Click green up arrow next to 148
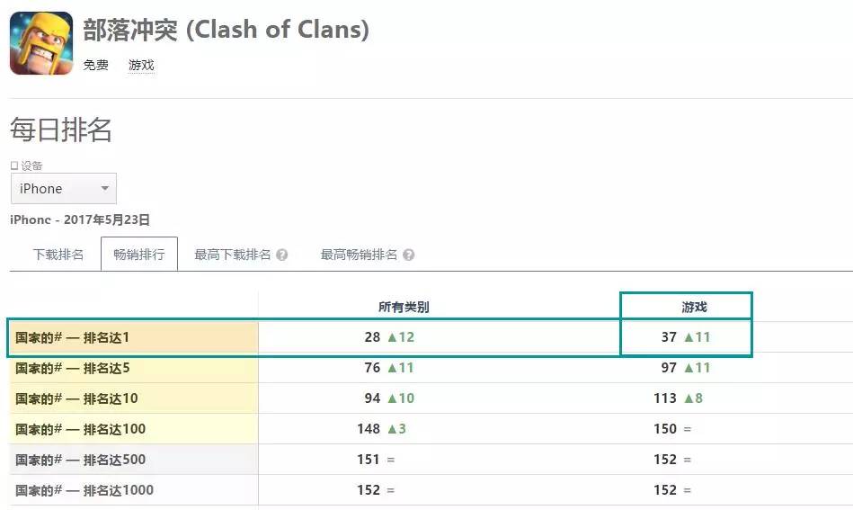 tap(392, 429)
